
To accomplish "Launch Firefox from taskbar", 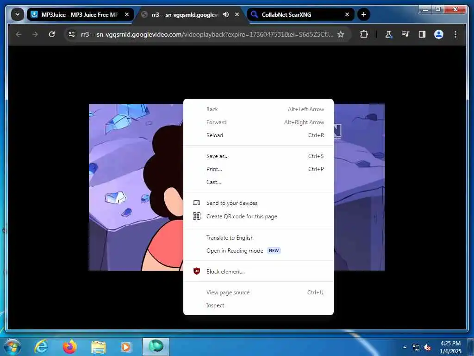I will (70, 347).
